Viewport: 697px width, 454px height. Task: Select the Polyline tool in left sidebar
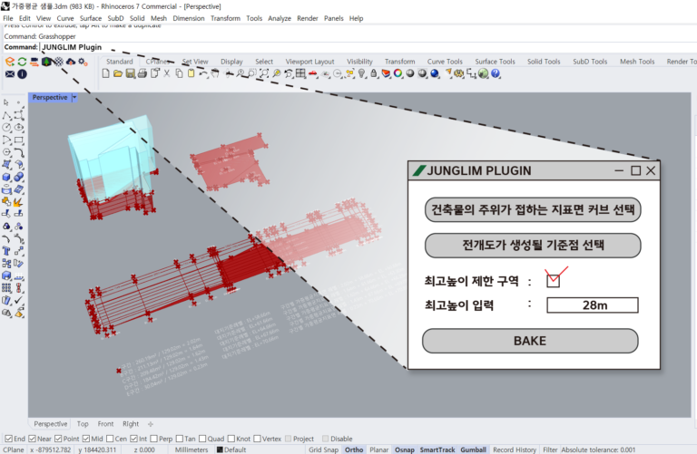pyautogui.click(x=6, y=115)
